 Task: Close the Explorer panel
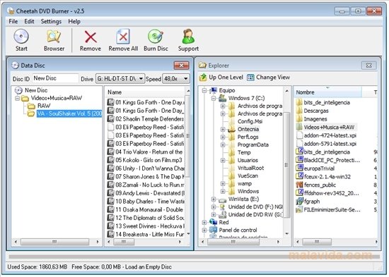[x=368, y=66]
